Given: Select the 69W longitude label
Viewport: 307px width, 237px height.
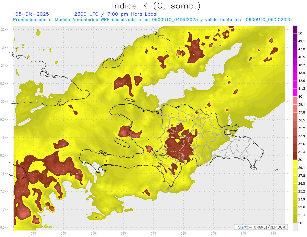Looking at the screenshot, I should 244,233.
